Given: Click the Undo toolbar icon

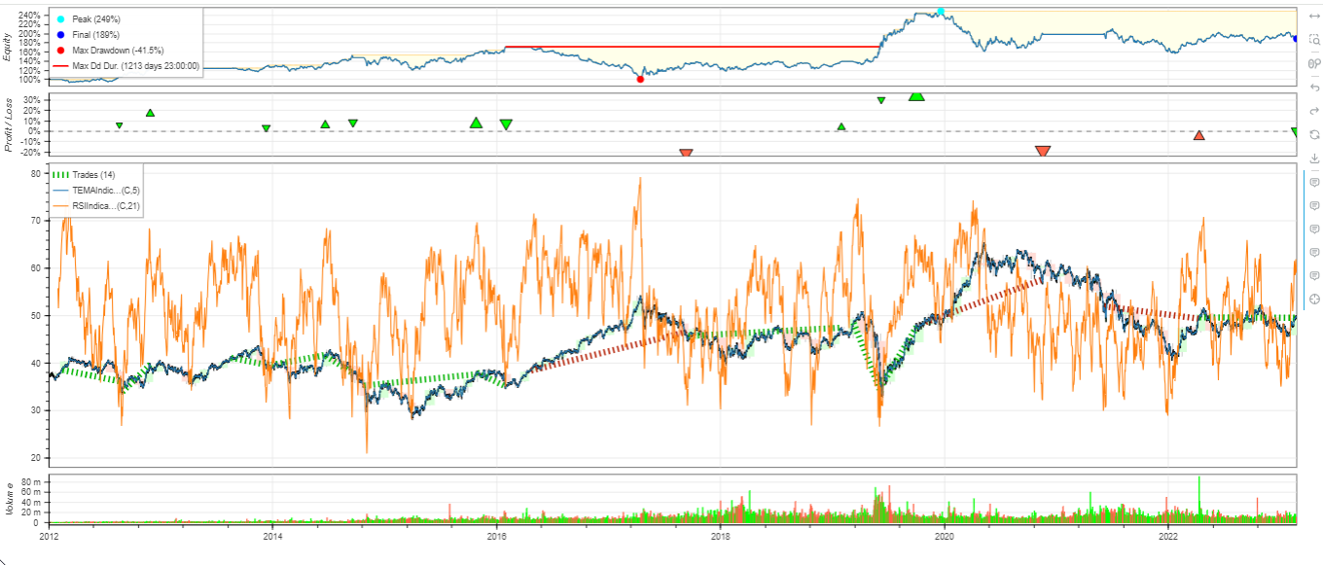Looking at the screenshot, I should tap(1314, 88).
